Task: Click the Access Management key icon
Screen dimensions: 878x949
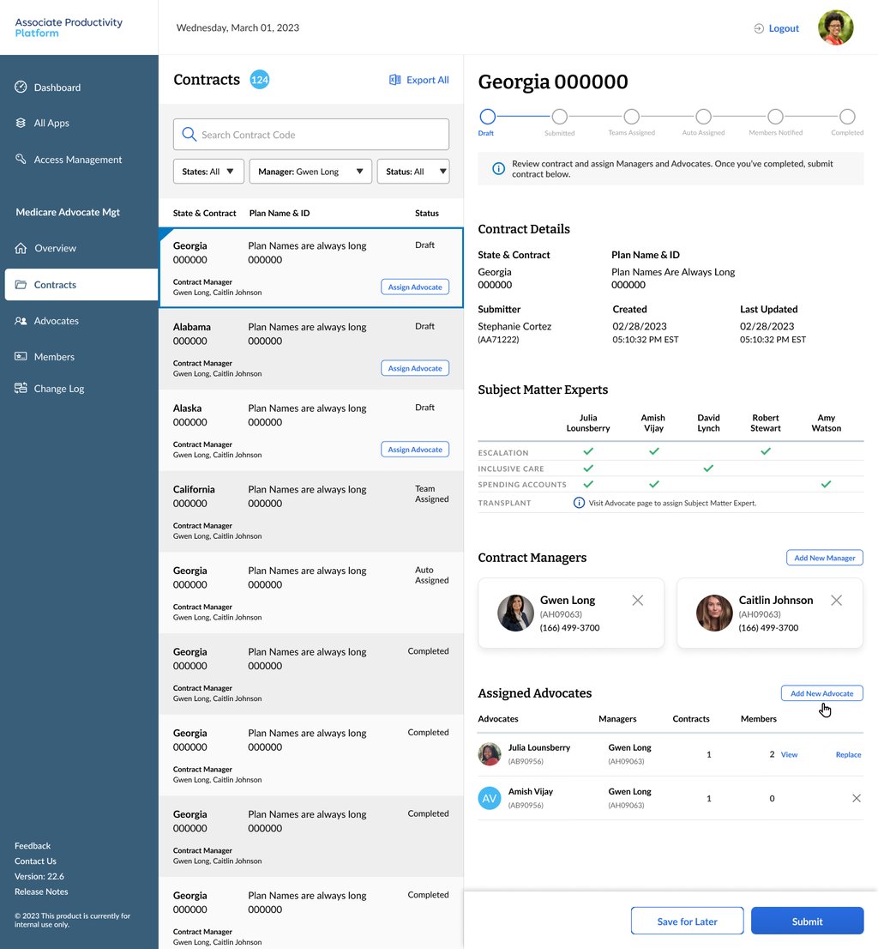Action: tap(21, 159)
